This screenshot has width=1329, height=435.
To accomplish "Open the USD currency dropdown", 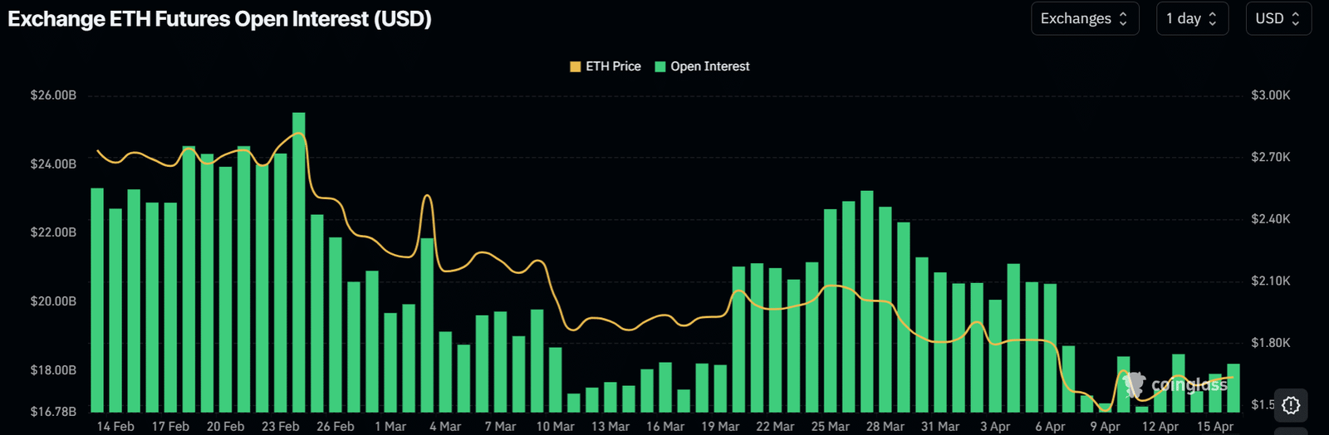I will [x=1278, y=19].
